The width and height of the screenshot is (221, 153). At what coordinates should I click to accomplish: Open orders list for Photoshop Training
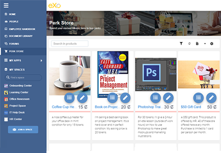[x=156, y=98]
